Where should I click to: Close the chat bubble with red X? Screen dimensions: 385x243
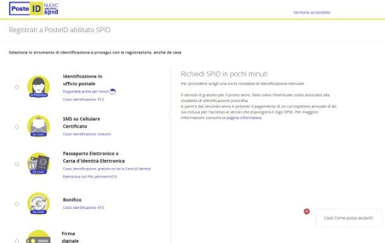[x=307, y=212]
